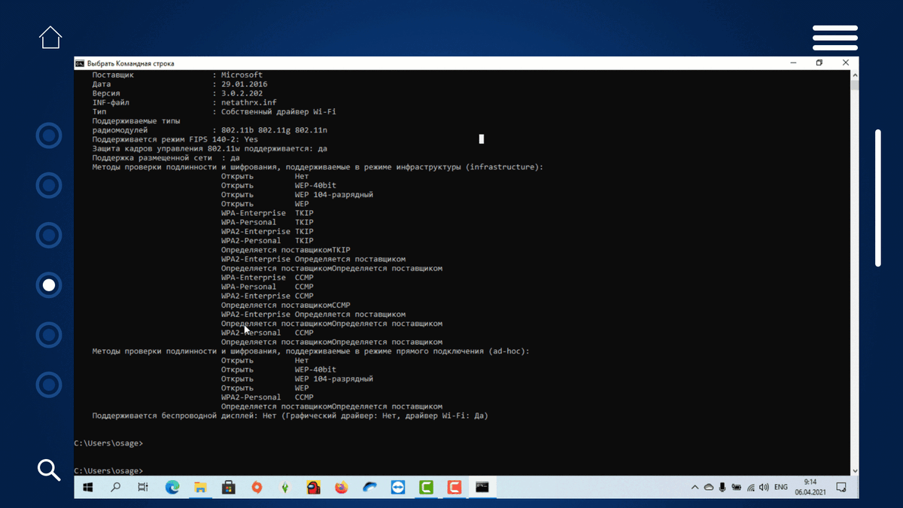Launch the red Among Us icon

point(313,488)
